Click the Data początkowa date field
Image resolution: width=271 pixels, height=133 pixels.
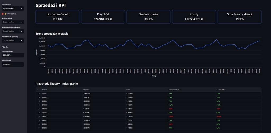[12, 55]
